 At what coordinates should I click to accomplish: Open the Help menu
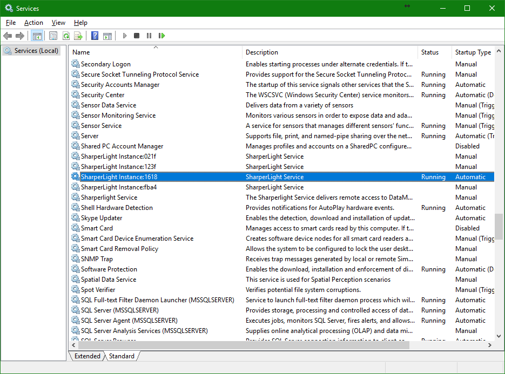coord(80,23)
